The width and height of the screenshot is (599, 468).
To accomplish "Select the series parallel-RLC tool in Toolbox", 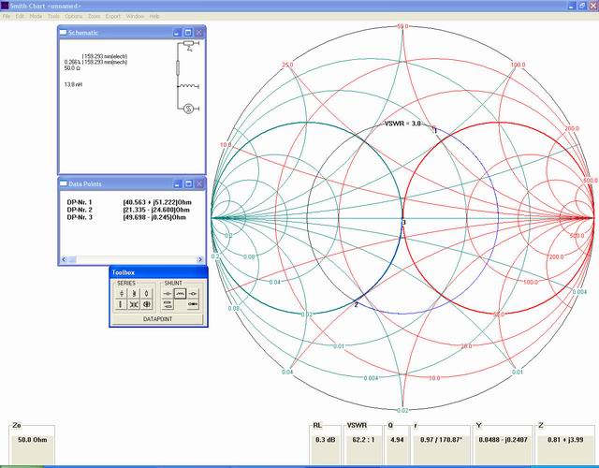I will (146, 304).
